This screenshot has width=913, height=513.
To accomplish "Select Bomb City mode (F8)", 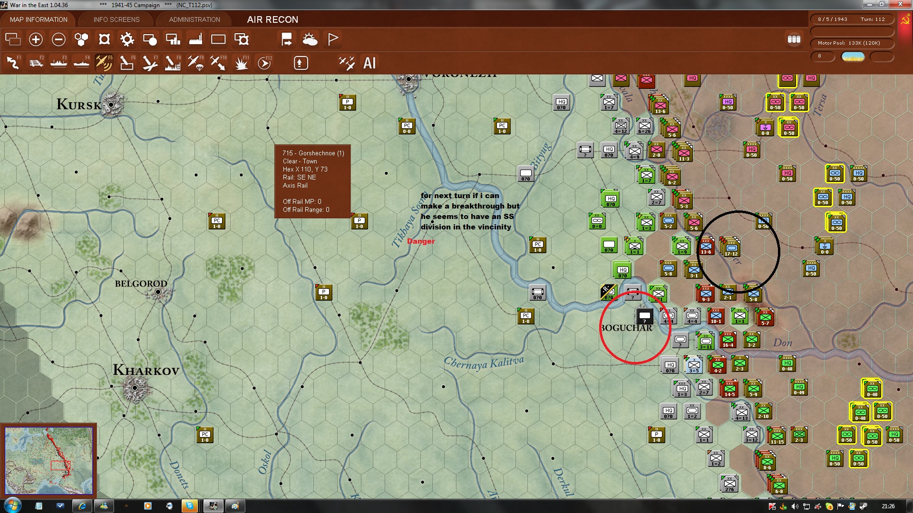I will pyautogui.click(x=173, y=63).
